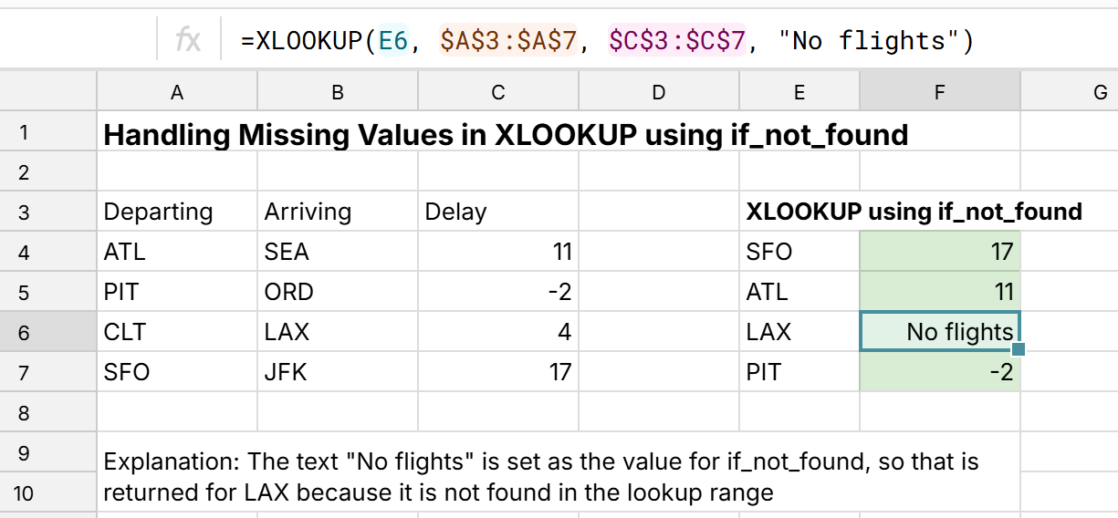Click the fx function icon

coord(188,40)
